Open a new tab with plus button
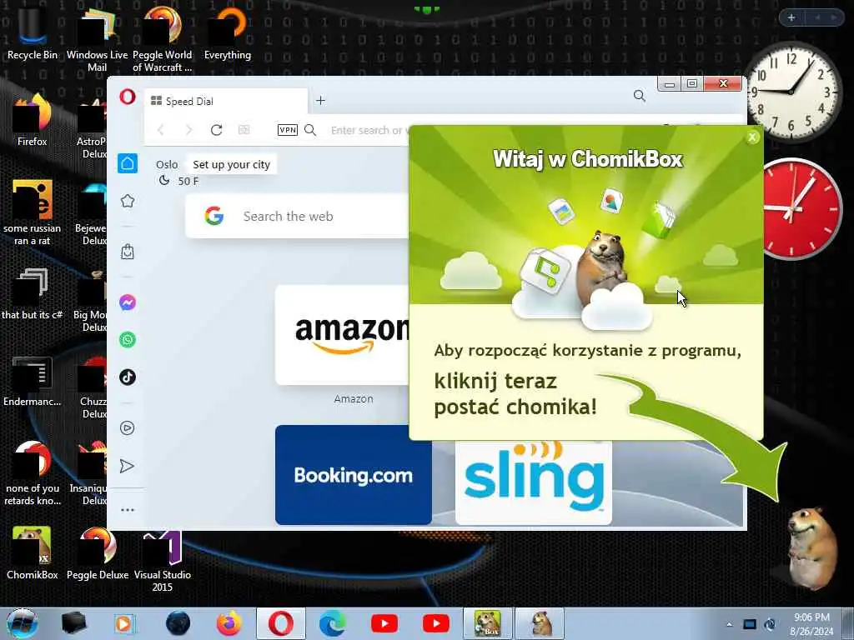 point(321,101)
